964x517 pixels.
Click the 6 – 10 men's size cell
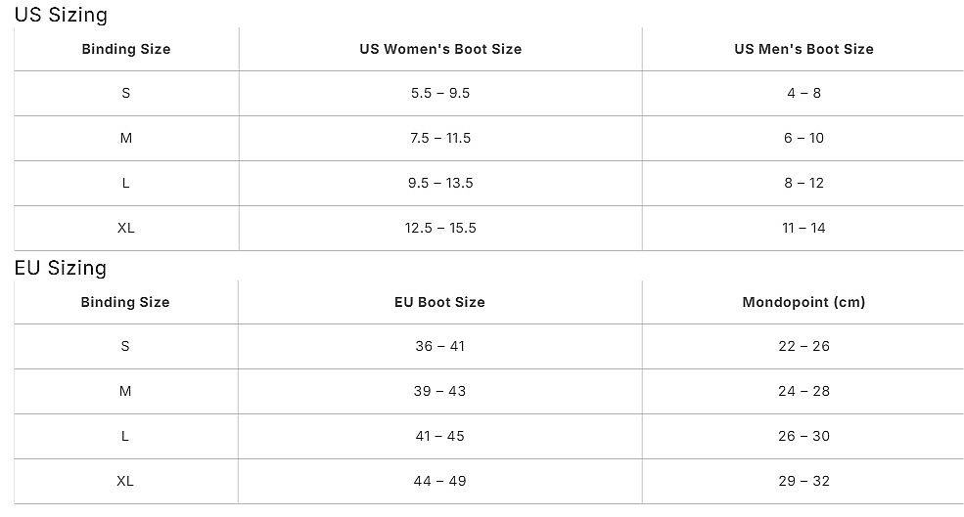803,138
